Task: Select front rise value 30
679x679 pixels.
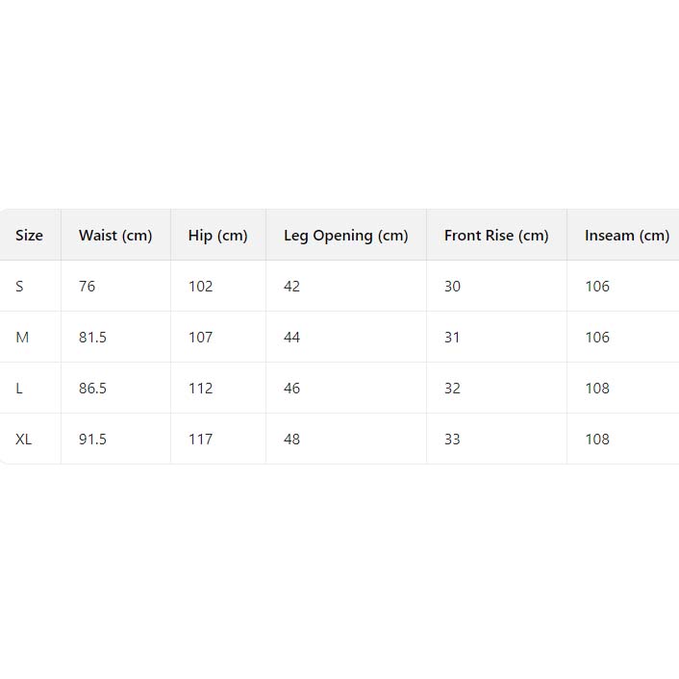Action: tap(452, 287)
